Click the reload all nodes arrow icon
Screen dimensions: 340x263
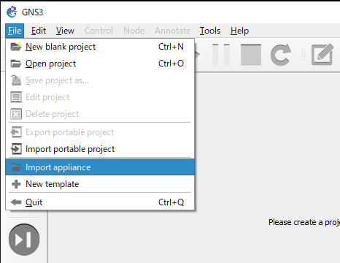tap(281, 55)
